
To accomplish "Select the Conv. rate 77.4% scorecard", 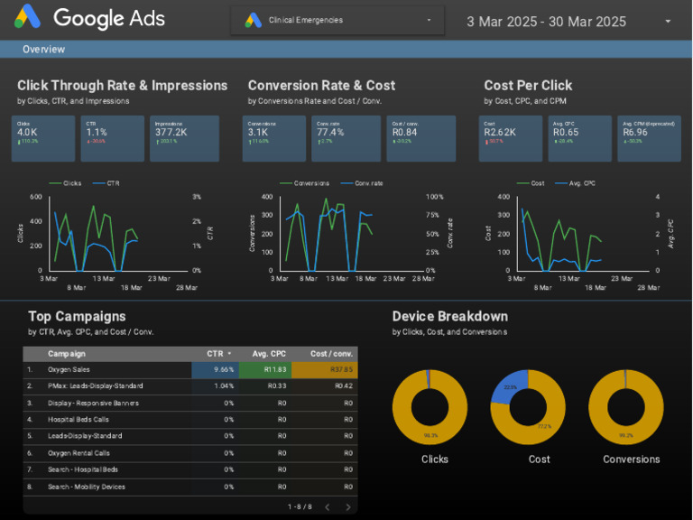I will click(x=346, y=138).
